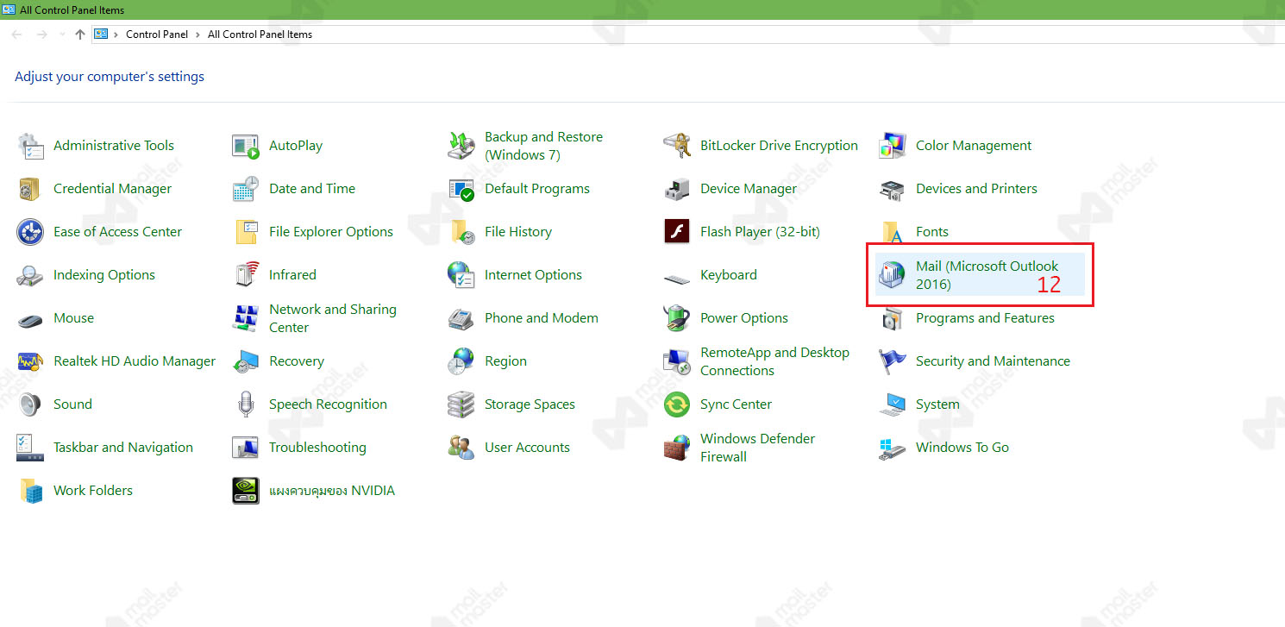Open the Mouse icon
Screen dimensions: 1285x627
30,320
